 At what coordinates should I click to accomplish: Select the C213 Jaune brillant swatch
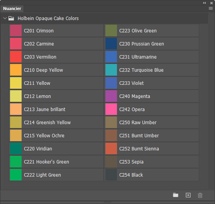[16, 109]
